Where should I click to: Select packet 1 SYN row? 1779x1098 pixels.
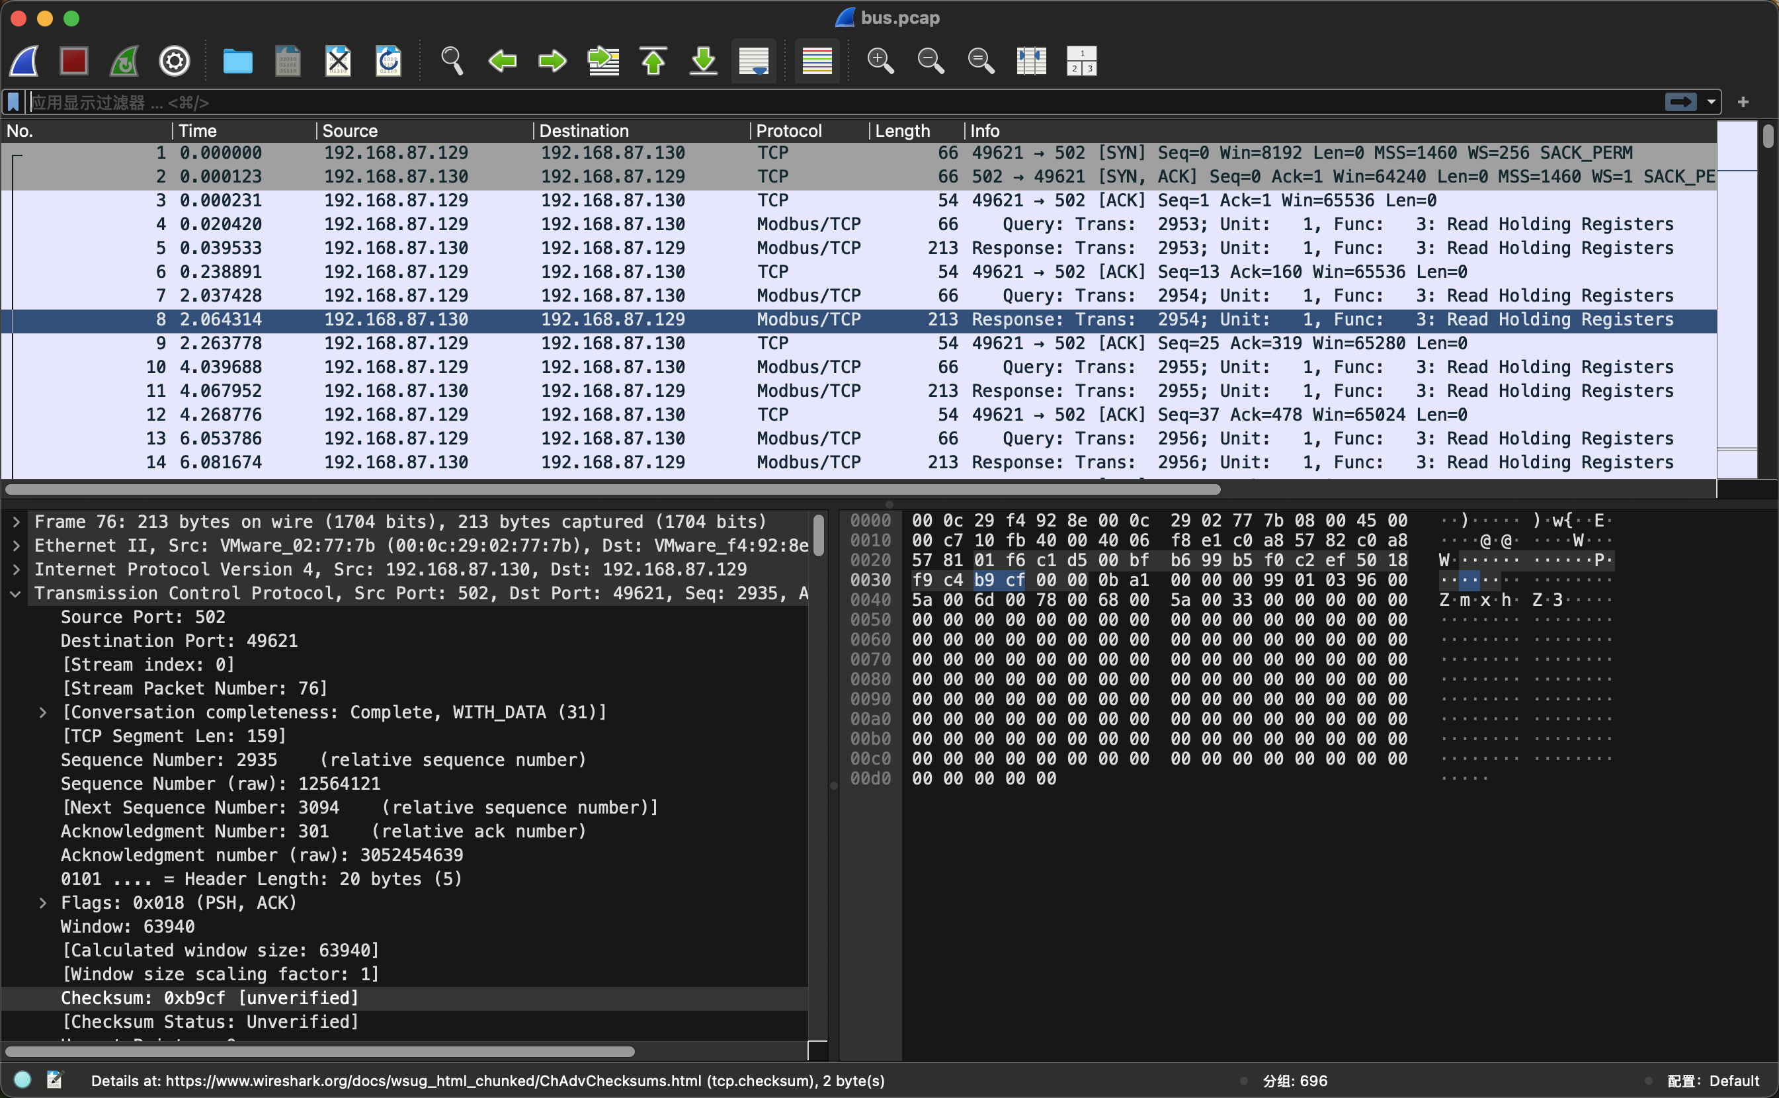859,153
